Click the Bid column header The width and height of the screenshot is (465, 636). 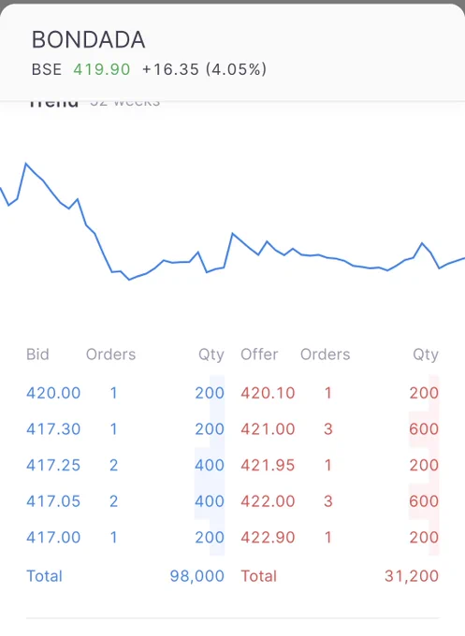coord(37,354)
